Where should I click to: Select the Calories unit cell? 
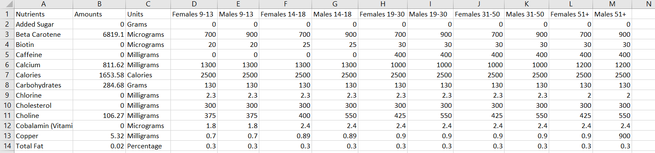(148, 75)
